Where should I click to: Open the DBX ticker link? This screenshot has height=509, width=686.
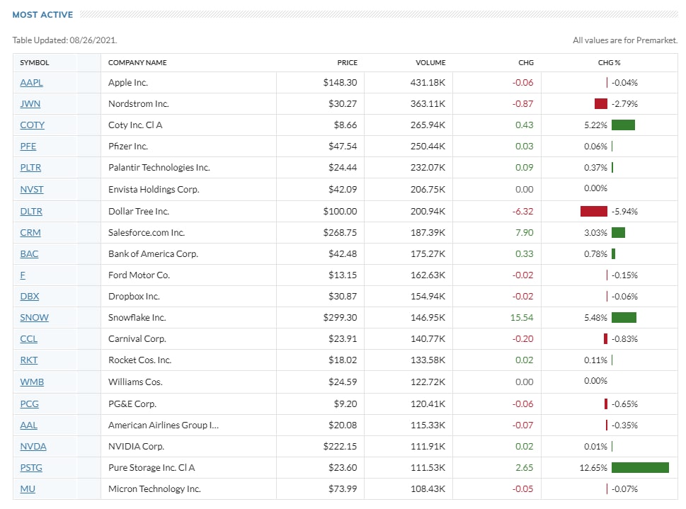pyautogui.click(x=30, y=297)
